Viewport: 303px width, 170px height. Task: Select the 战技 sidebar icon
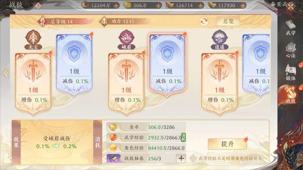[290, 95]
